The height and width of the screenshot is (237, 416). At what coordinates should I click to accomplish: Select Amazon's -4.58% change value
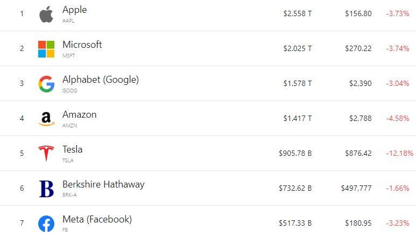[397, 118]
